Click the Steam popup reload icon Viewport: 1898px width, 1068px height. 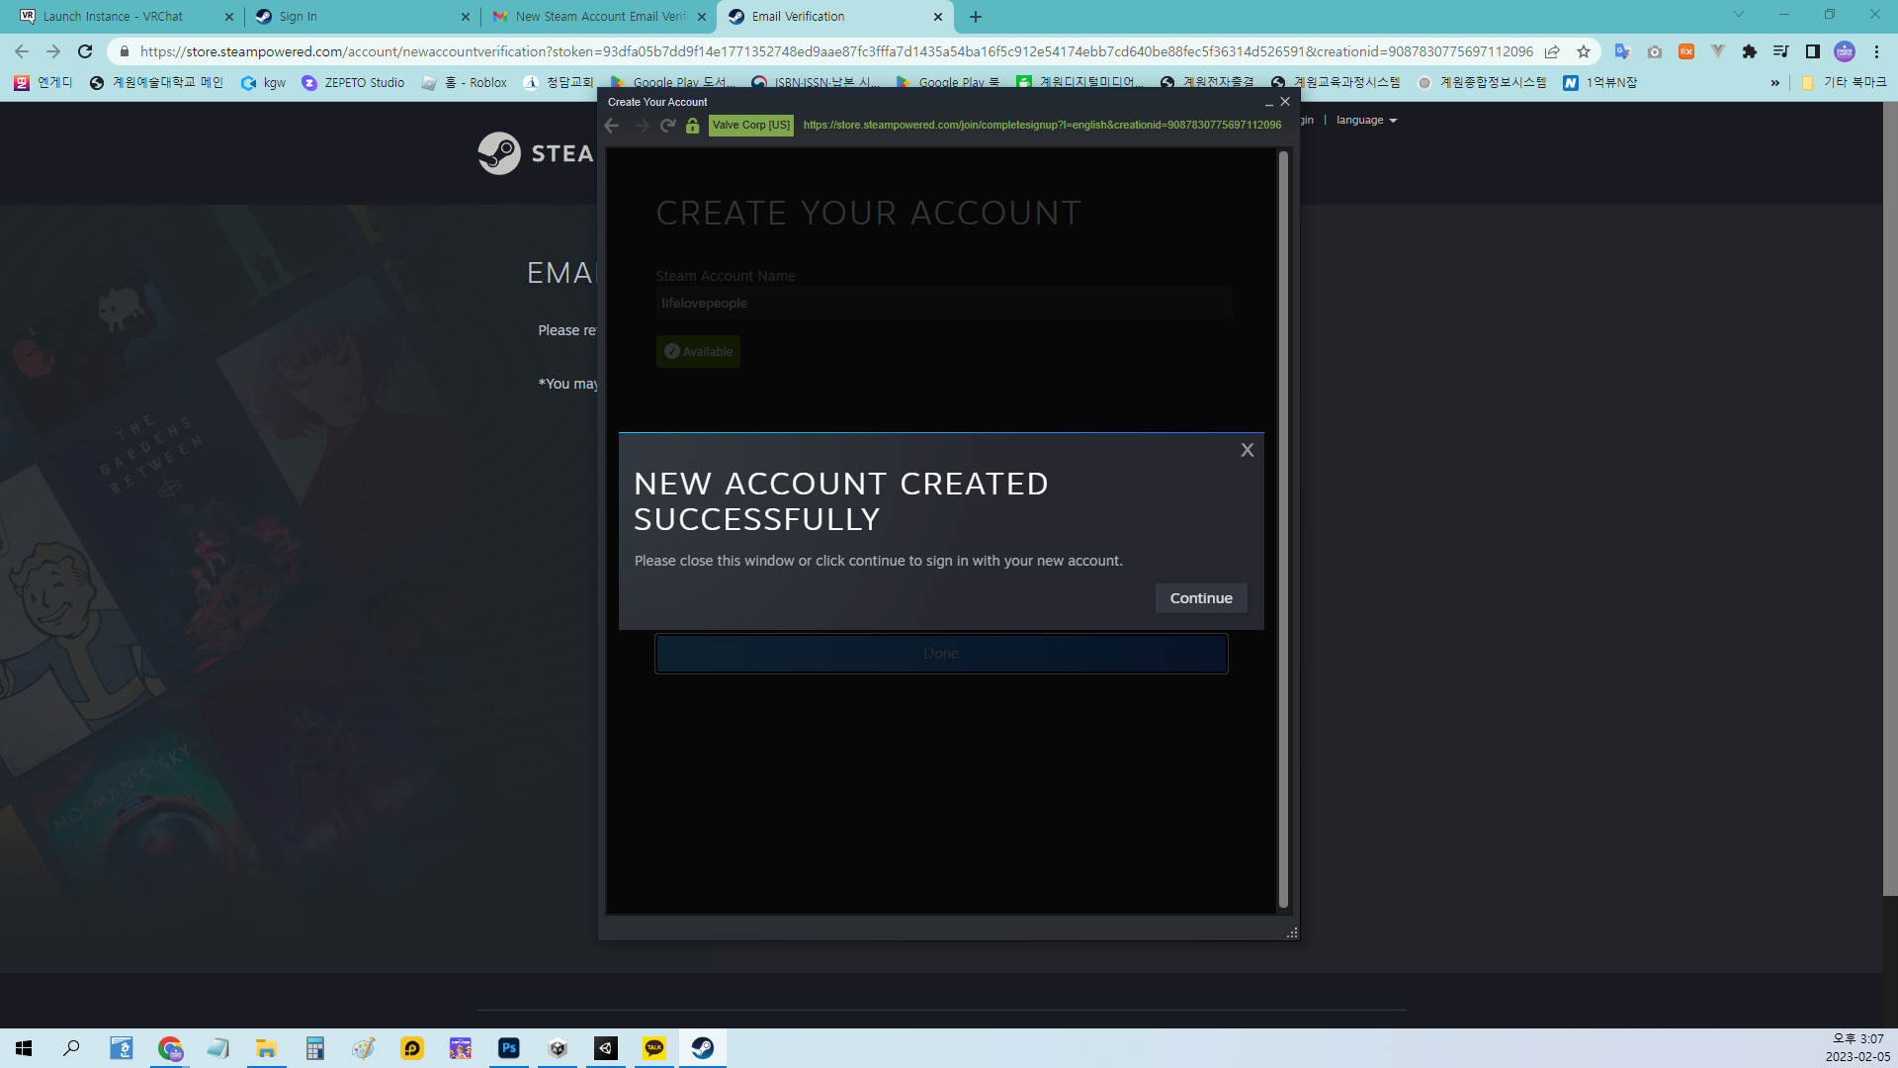pyautogui.click(x=668, y=126)
